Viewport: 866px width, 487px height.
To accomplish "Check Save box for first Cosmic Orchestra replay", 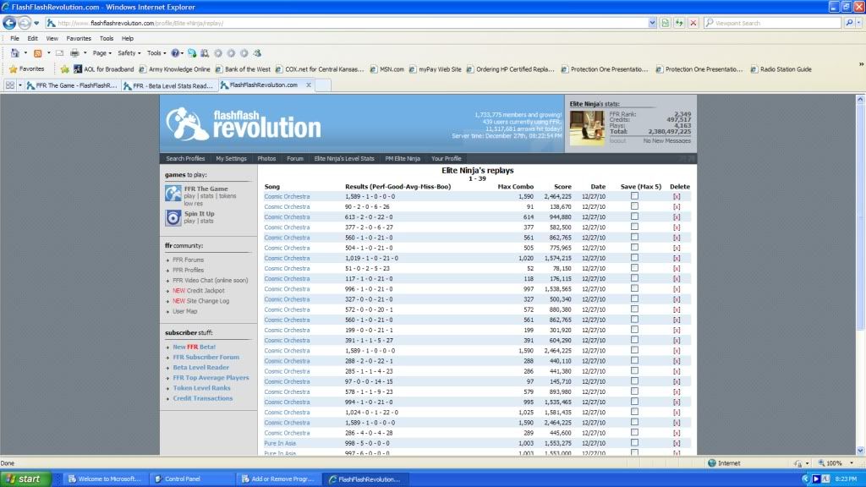I will point(634,196).
